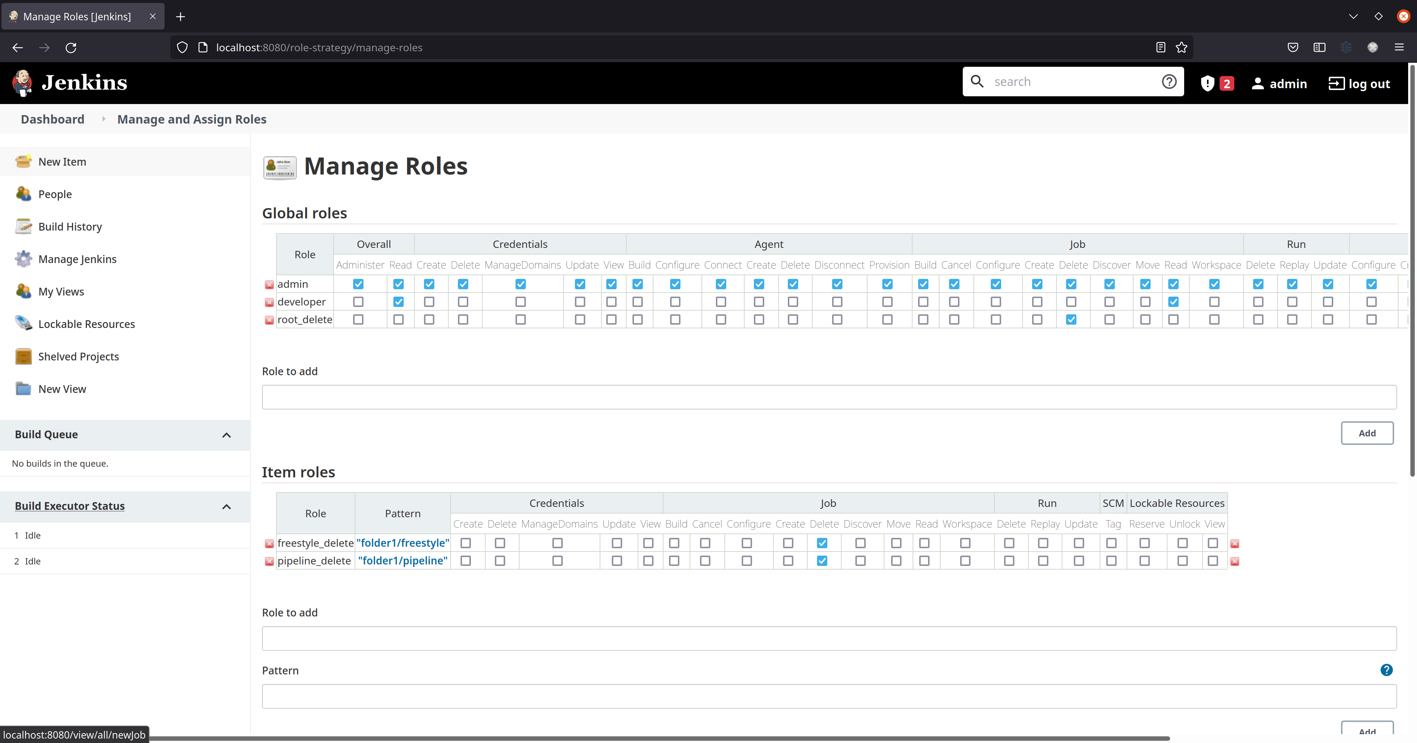
Task: Open the search help question mark icon
Action: click(x=1169, y=81)
